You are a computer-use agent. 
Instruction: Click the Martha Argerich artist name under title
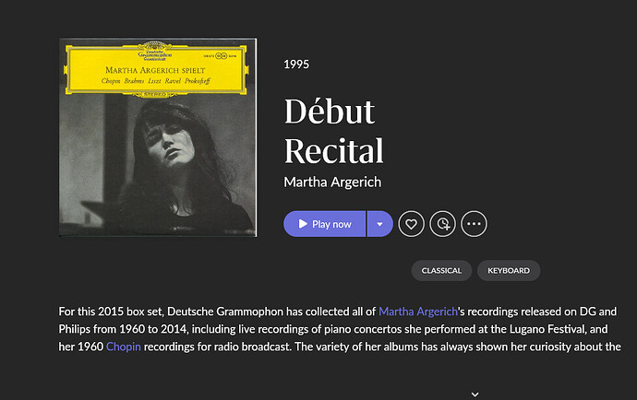coord(334,180)
